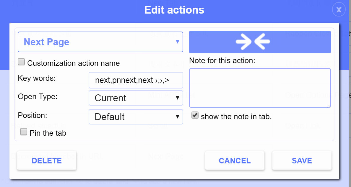Cancel editing with the CANCEL button
The height and width of the screenshot is (187, 351).
pyautogui.click(x=235, y=160)
